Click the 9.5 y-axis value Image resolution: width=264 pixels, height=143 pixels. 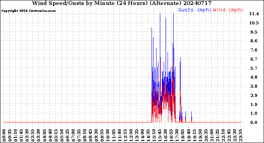254,32
